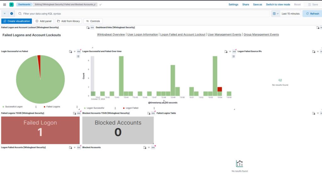Go to Dashboards breadcrumb
The image size is (322, 177).
pyautogui.click(x=24, y=5)
